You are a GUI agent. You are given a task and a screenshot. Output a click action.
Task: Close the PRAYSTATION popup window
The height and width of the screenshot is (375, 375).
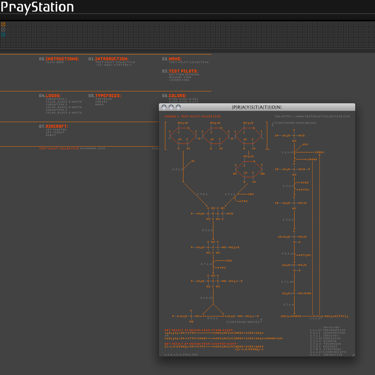click(164, 107)
